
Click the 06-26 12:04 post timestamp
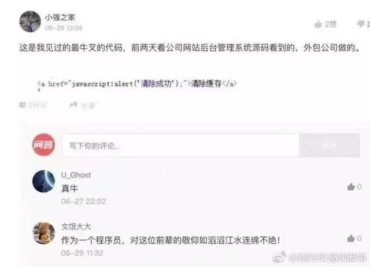(x=64, y=28)
